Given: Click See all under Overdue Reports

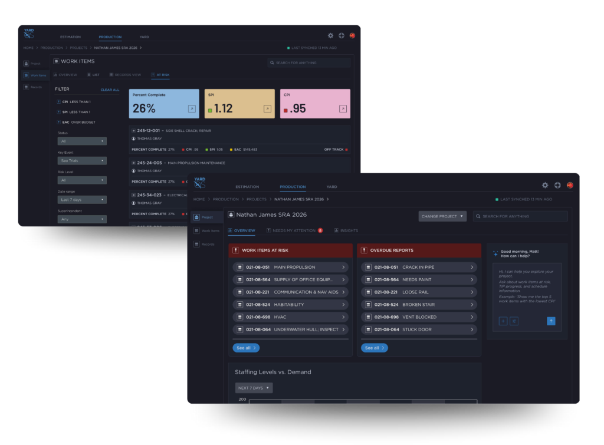Looking at the screenshot, I should coord(374,348).
